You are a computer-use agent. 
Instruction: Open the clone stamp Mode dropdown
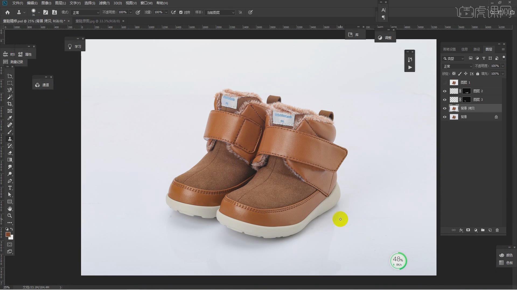85,12
